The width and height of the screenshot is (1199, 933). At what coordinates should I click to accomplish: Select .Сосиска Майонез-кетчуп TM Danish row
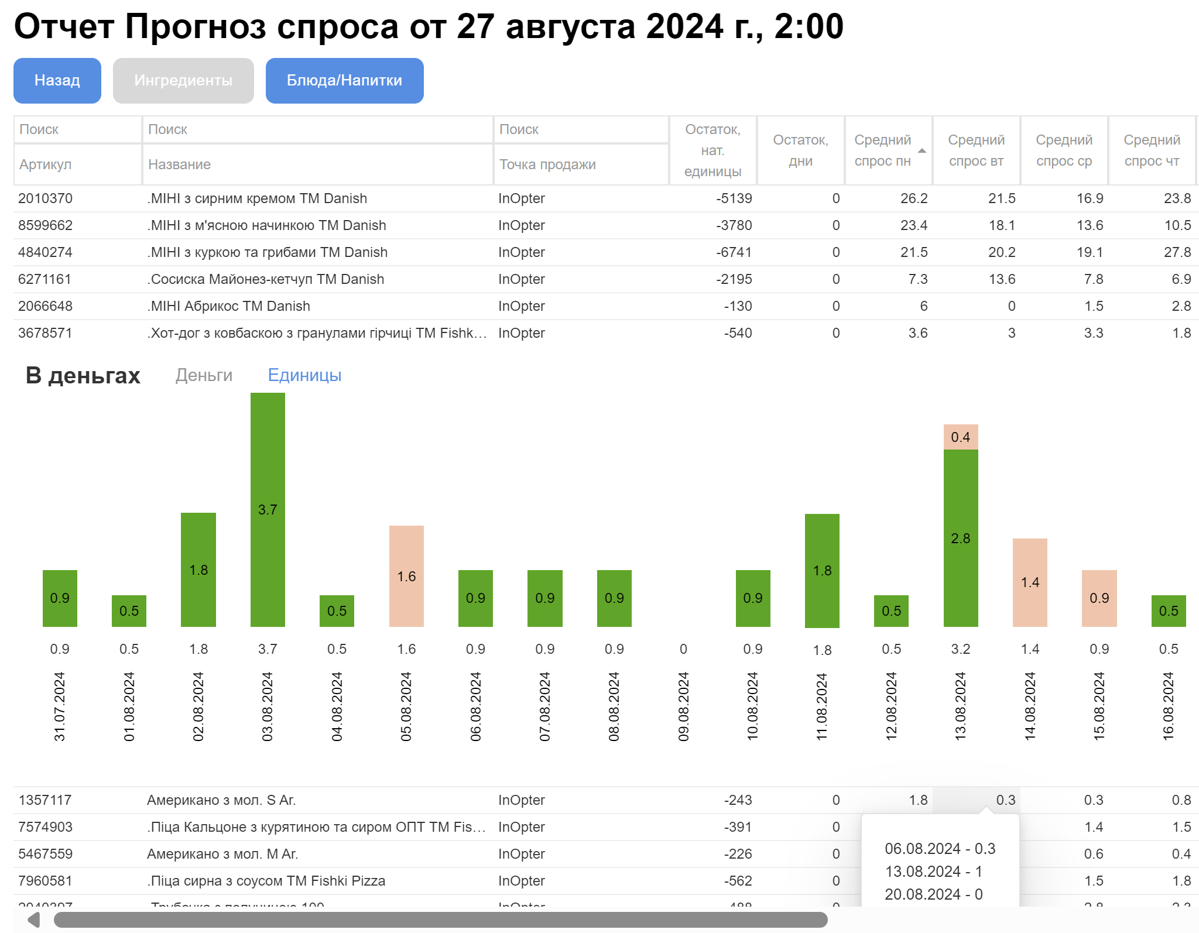coord(606,279)
